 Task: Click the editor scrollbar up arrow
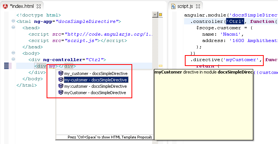(155, 15)
